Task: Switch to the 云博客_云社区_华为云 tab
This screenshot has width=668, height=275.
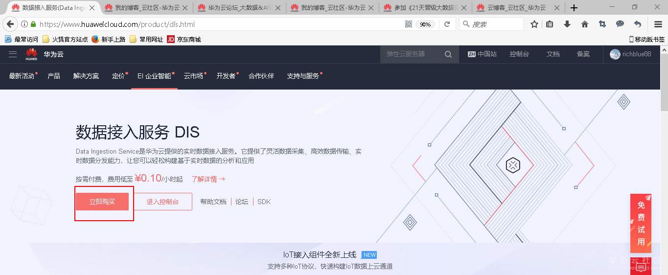Action: pyautogui.click(x=518, y=8)
